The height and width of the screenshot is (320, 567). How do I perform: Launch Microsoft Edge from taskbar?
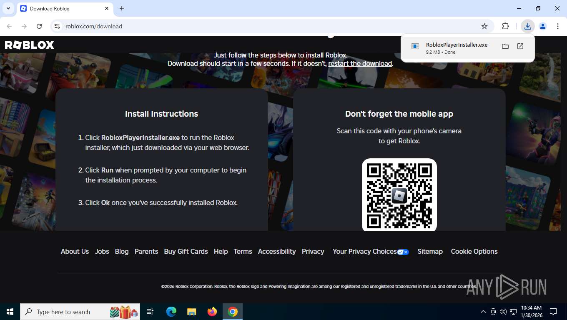click(171, 312)
